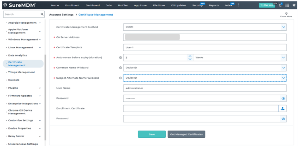Click the Know More lightbulb icon

tap(286, 13)
